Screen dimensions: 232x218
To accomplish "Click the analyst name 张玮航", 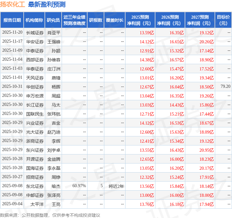I will pos(54,114).
